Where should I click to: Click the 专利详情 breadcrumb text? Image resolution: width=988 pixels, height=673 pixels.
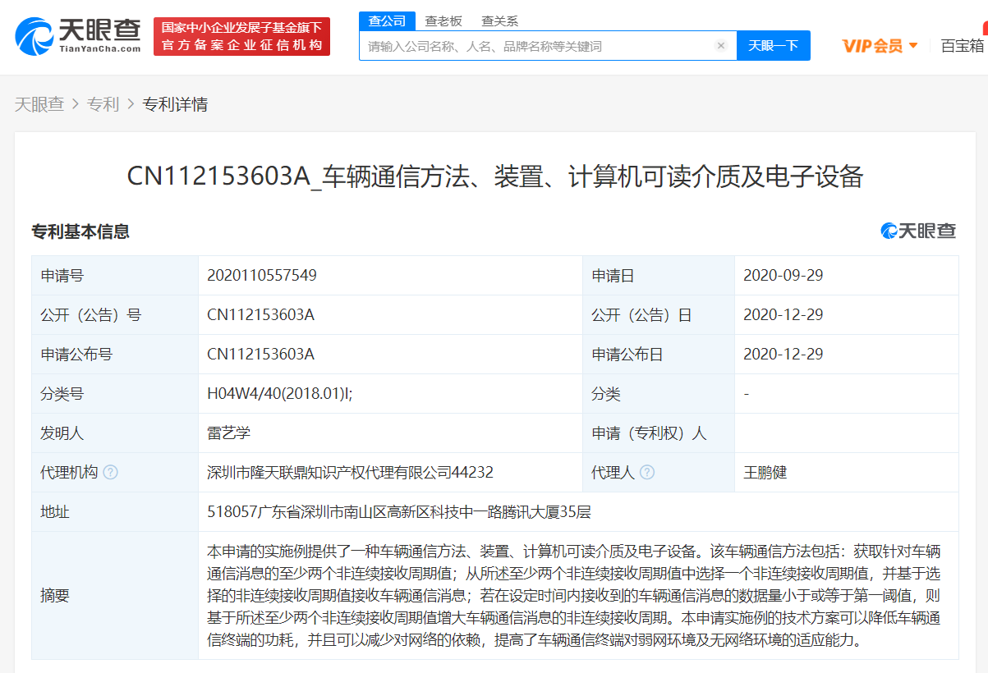coord(175,104)
